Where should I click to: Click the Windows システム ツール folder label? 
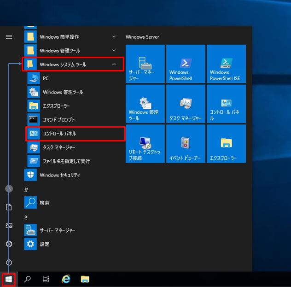[63, 64]
